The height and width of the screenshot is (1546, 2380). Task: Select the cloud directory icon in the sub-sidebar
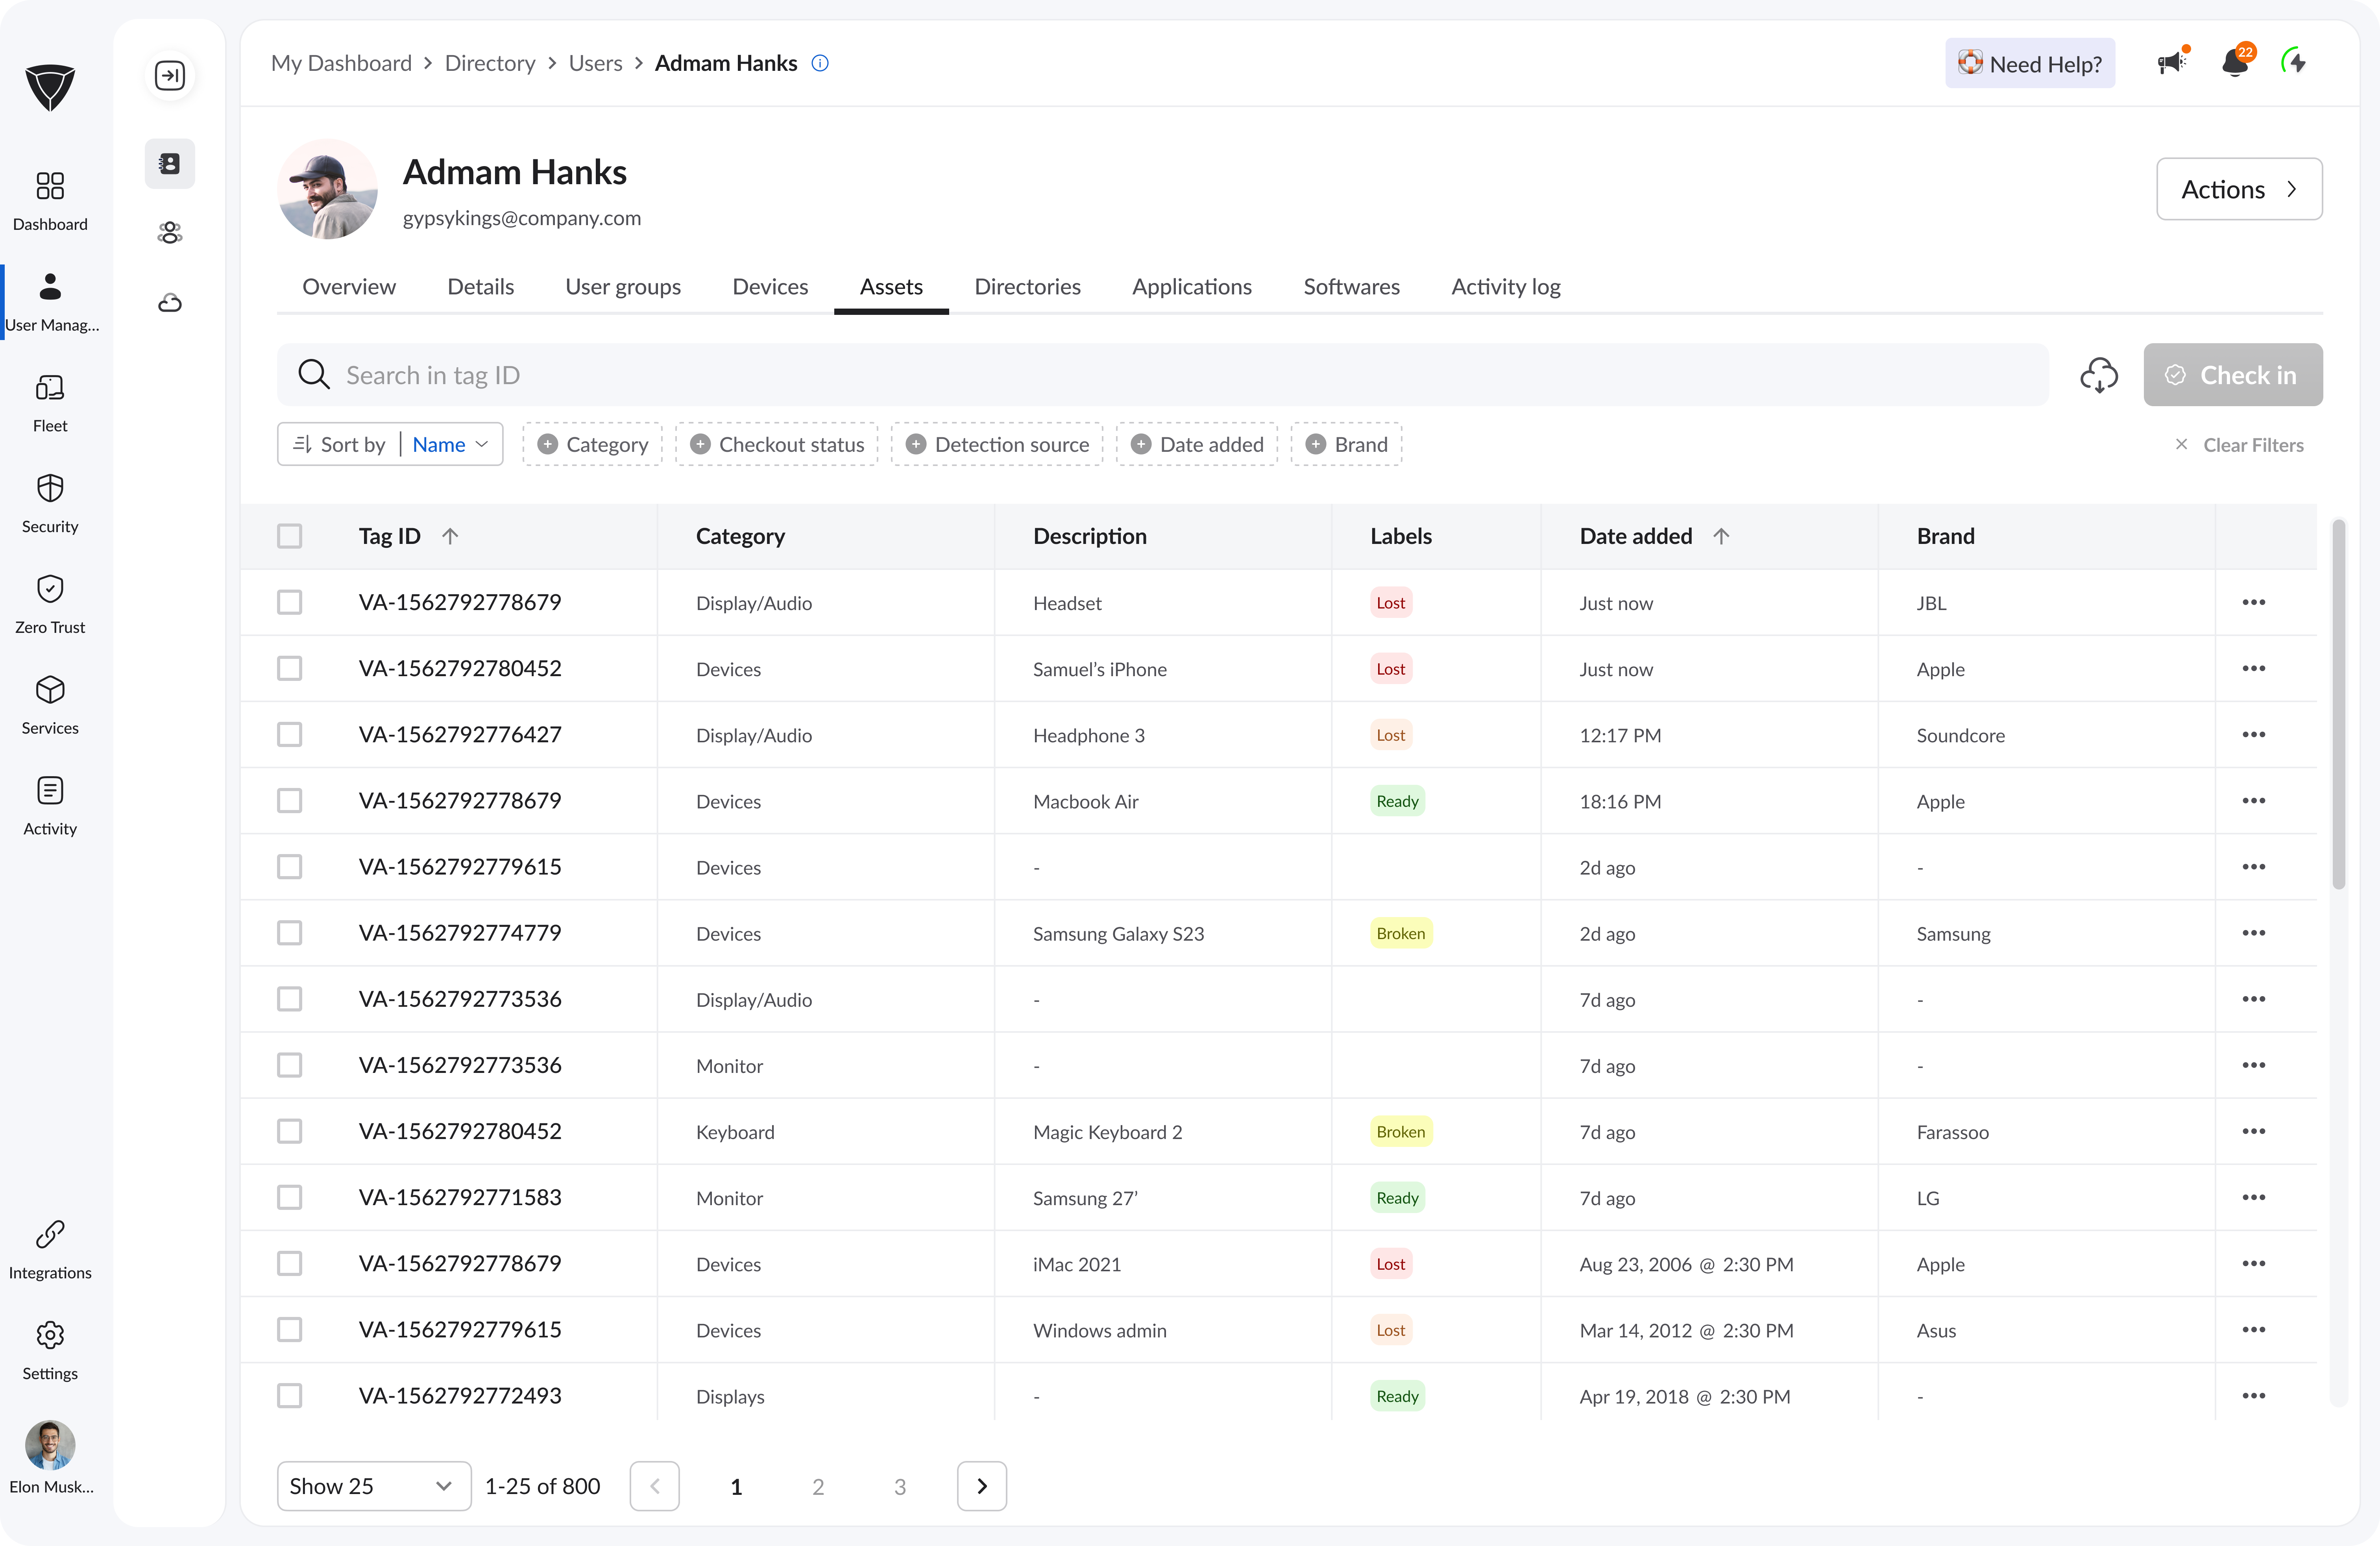point(170,303)
